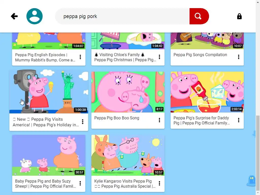This screenshot has width=260, height=195.
Task: Open the user profile avatar
Action: (x=35, y=16)
